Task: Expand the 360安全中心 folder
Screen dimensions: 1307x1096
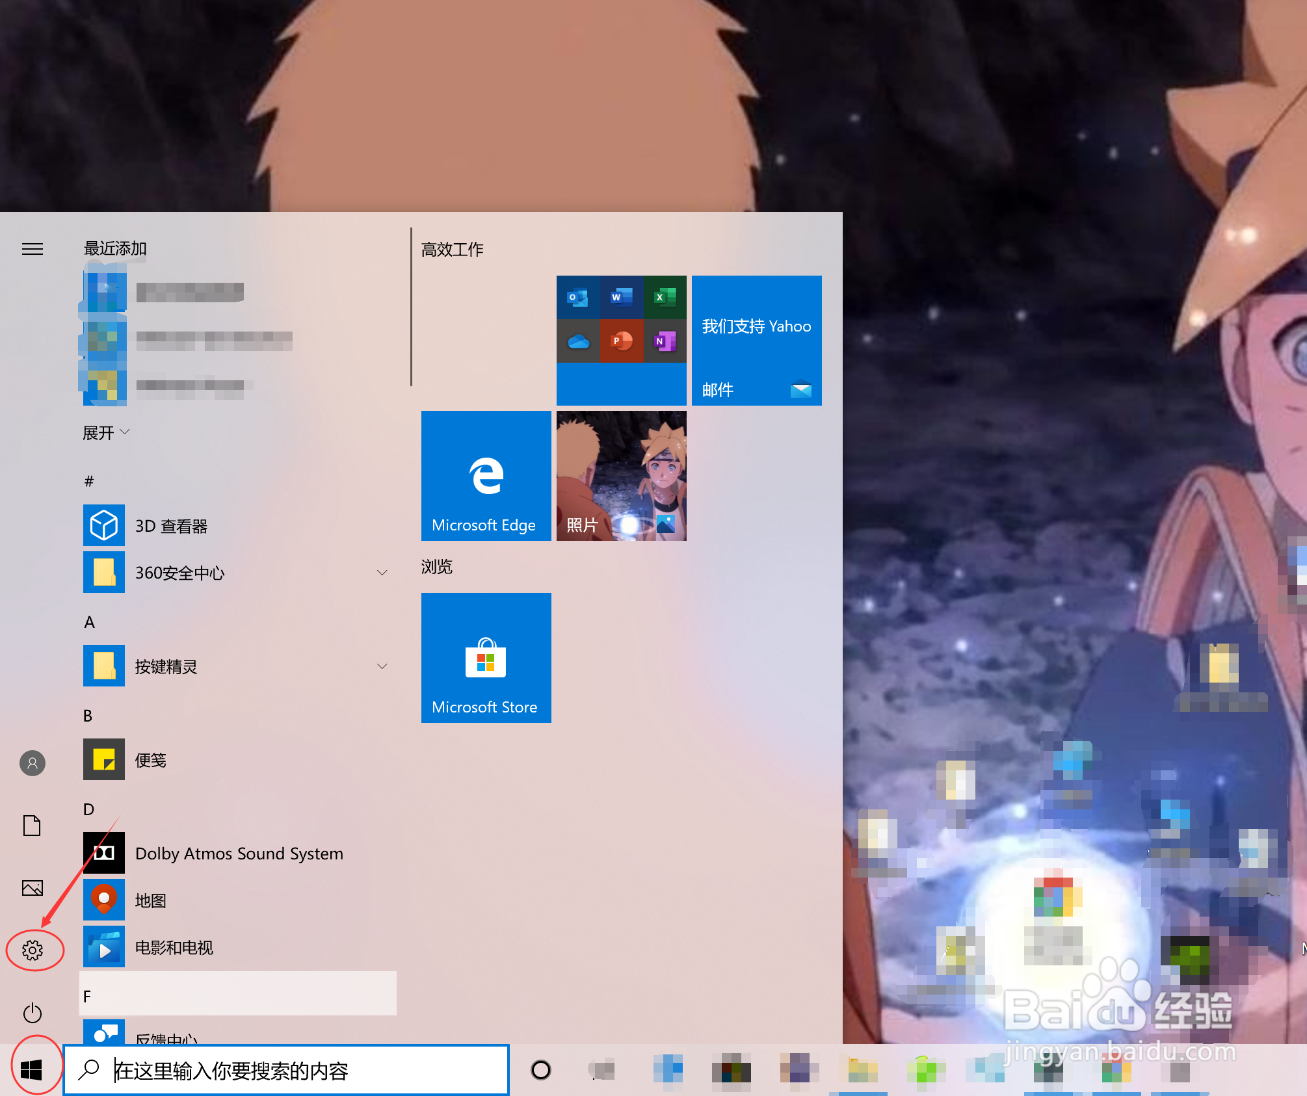Action: click(382, 572)
